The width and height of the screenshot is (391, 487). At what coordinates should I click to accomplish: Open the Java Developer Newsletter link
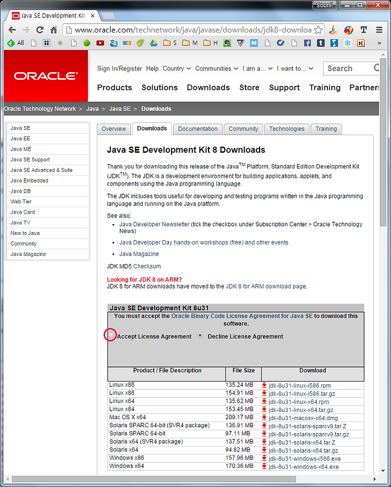[x=154, y=224]
